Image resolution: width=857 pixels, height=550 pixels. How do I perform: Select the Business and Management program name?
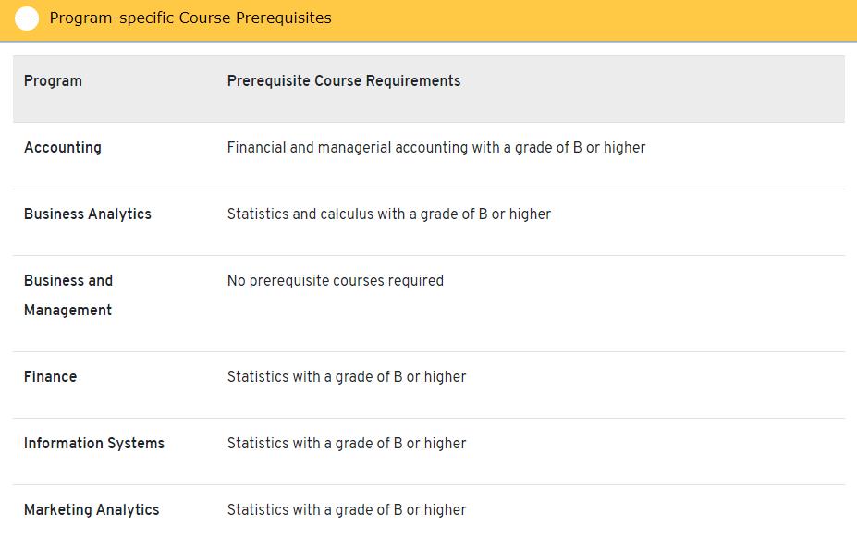tap(68, 295)
